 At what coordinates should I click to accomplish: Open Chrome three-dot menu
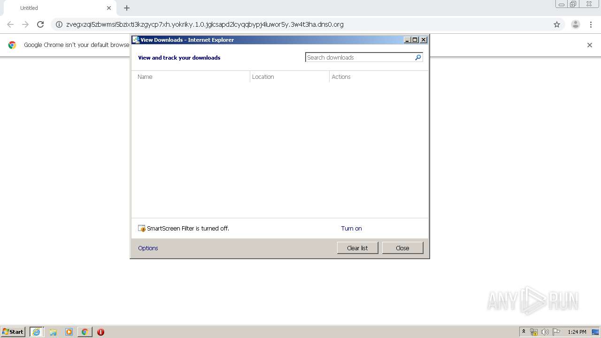(x=591, y=24)
